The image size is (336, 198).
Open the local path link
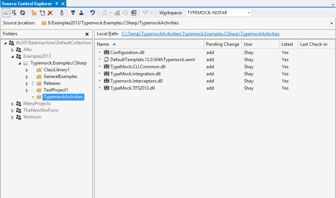[200, 34]
